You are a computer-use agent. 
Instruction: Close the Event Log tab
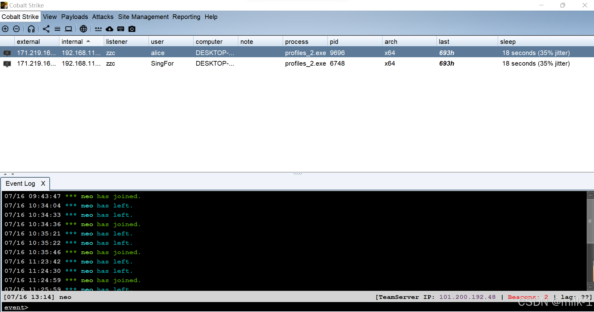pos(43,184)
